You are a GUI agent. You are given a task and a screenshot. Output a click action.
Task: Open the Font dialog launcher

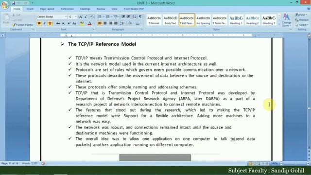point(93,29)
